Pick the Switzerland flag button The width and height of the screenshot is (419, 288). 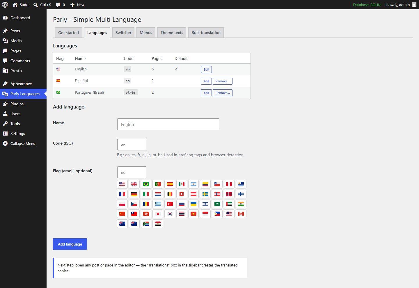[182, 194]
